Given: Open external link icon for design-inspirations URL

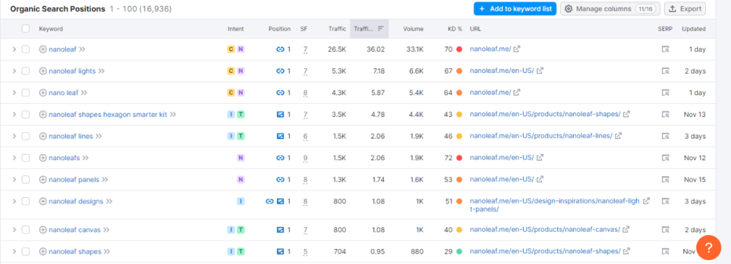Looking at the screenshot, I should tap(646, 201).
